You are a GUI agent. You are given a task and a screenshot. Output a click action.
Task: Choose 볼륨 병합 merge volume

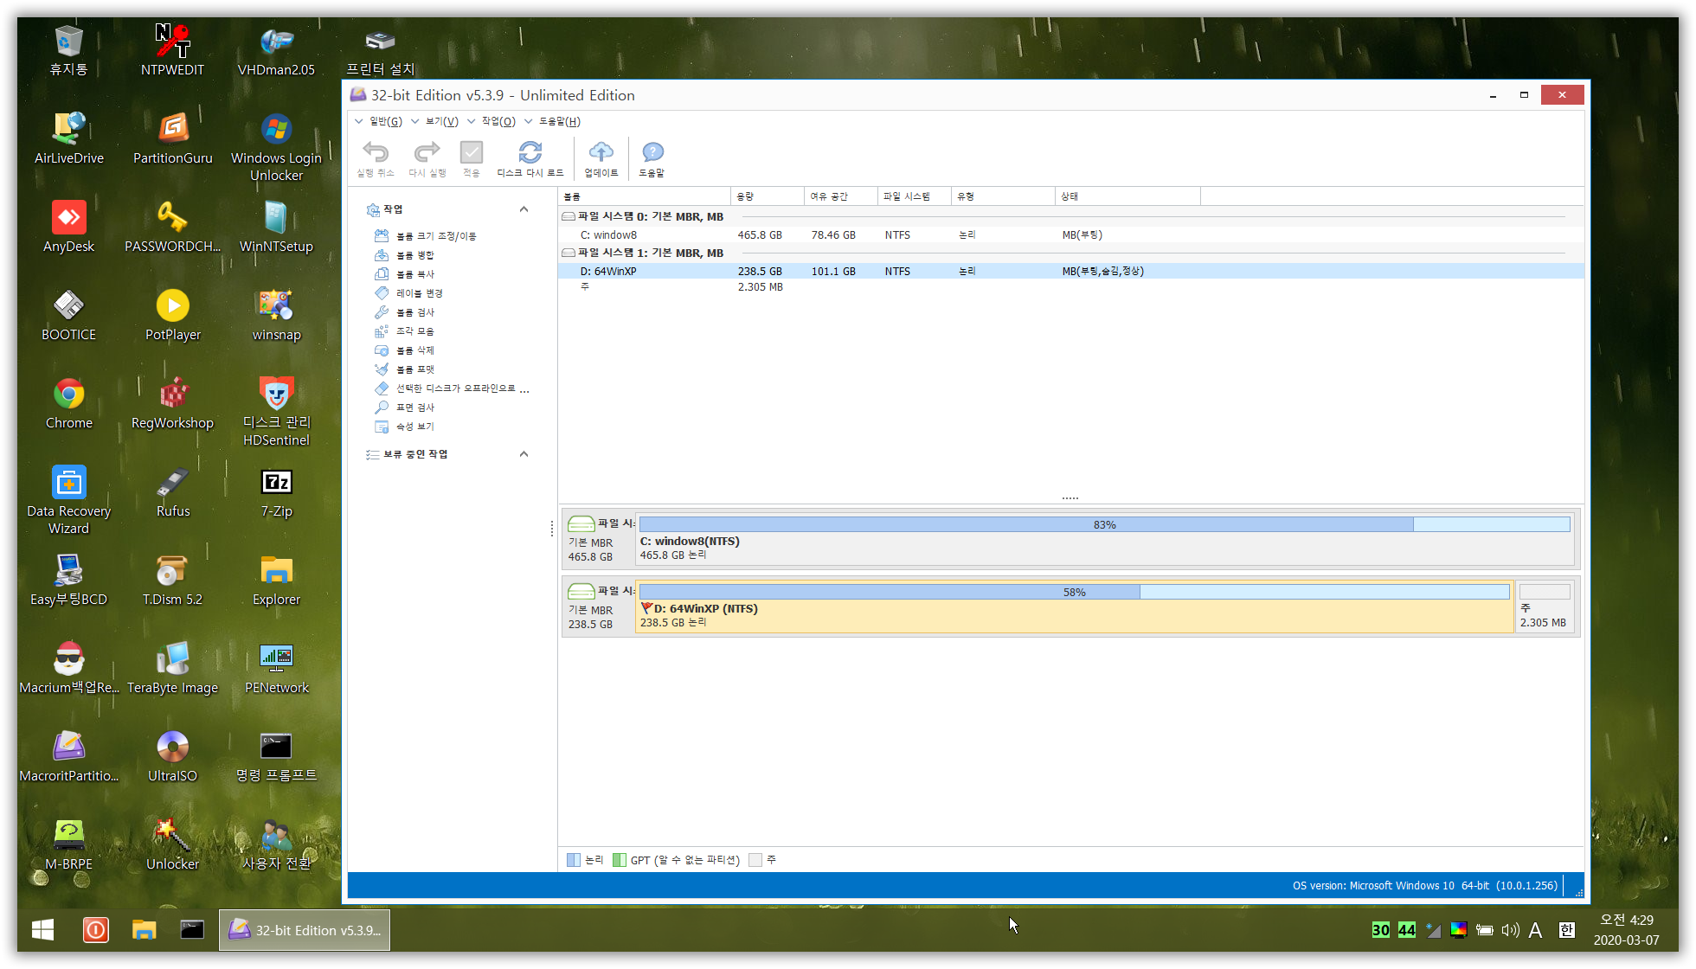(415, 255)
